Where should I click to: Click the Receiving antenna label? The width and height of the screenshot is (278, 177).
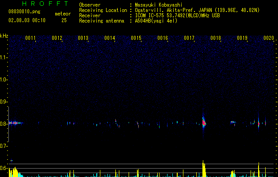(x=102, y=21)
